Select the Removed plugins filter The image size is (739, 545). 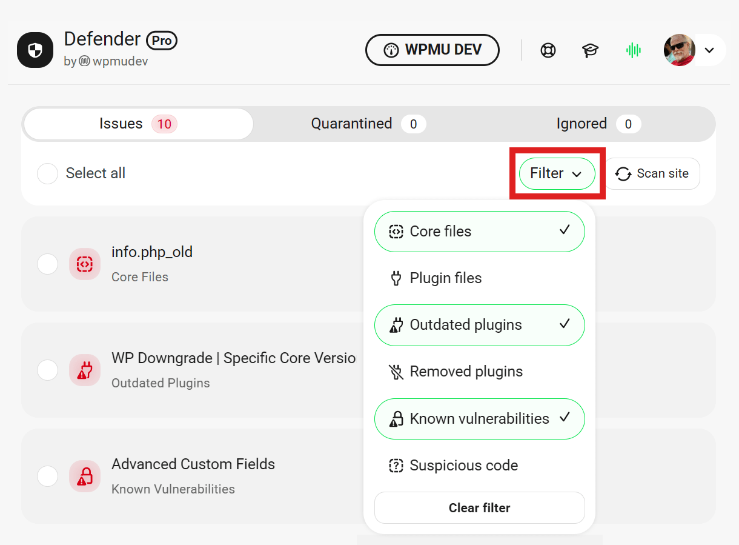pyautogui.click(x=480, y=372)
